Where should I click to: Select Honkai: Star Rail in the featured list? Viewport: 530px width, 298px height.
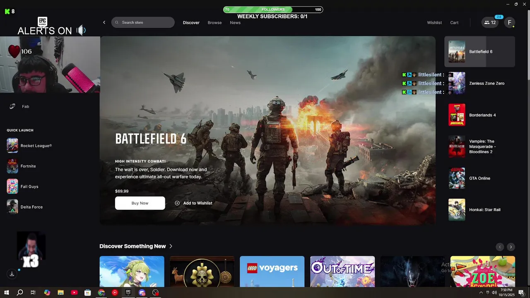(x=480, y=210)
